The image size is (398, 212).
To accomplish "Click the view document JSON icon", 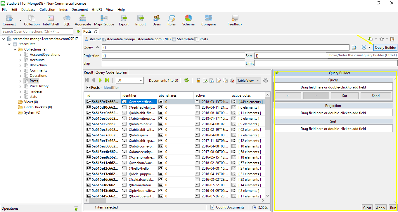I will click(x=212, y=80).
